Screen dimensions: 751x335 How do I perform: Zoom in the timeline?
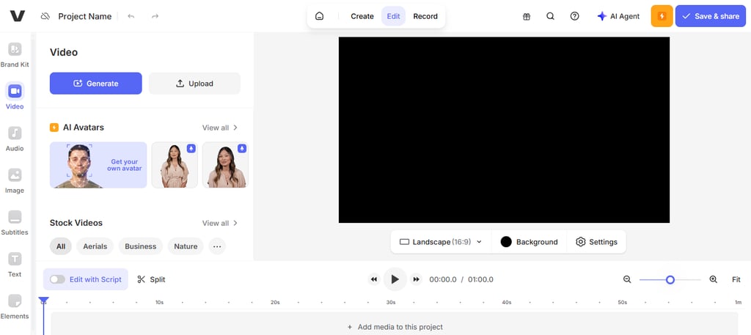713,279
